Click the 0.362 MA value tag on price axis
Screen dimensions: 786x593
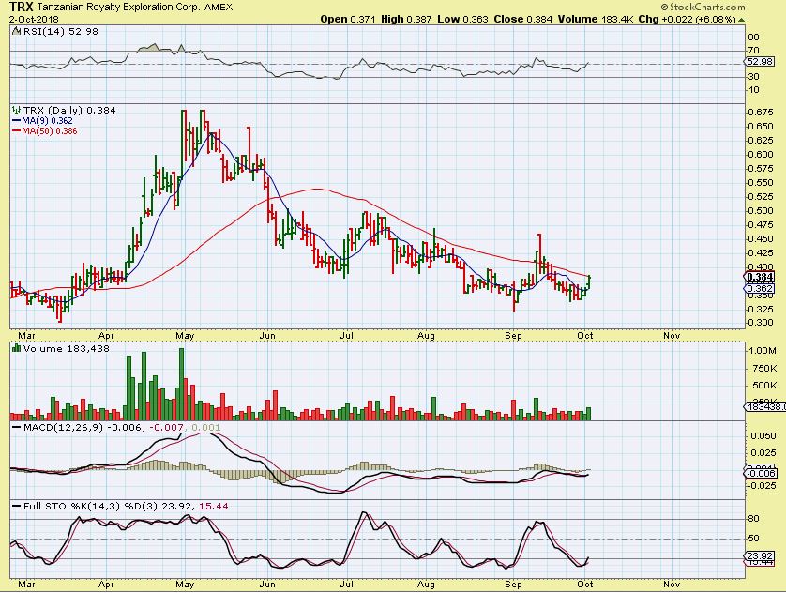(760, 289)
